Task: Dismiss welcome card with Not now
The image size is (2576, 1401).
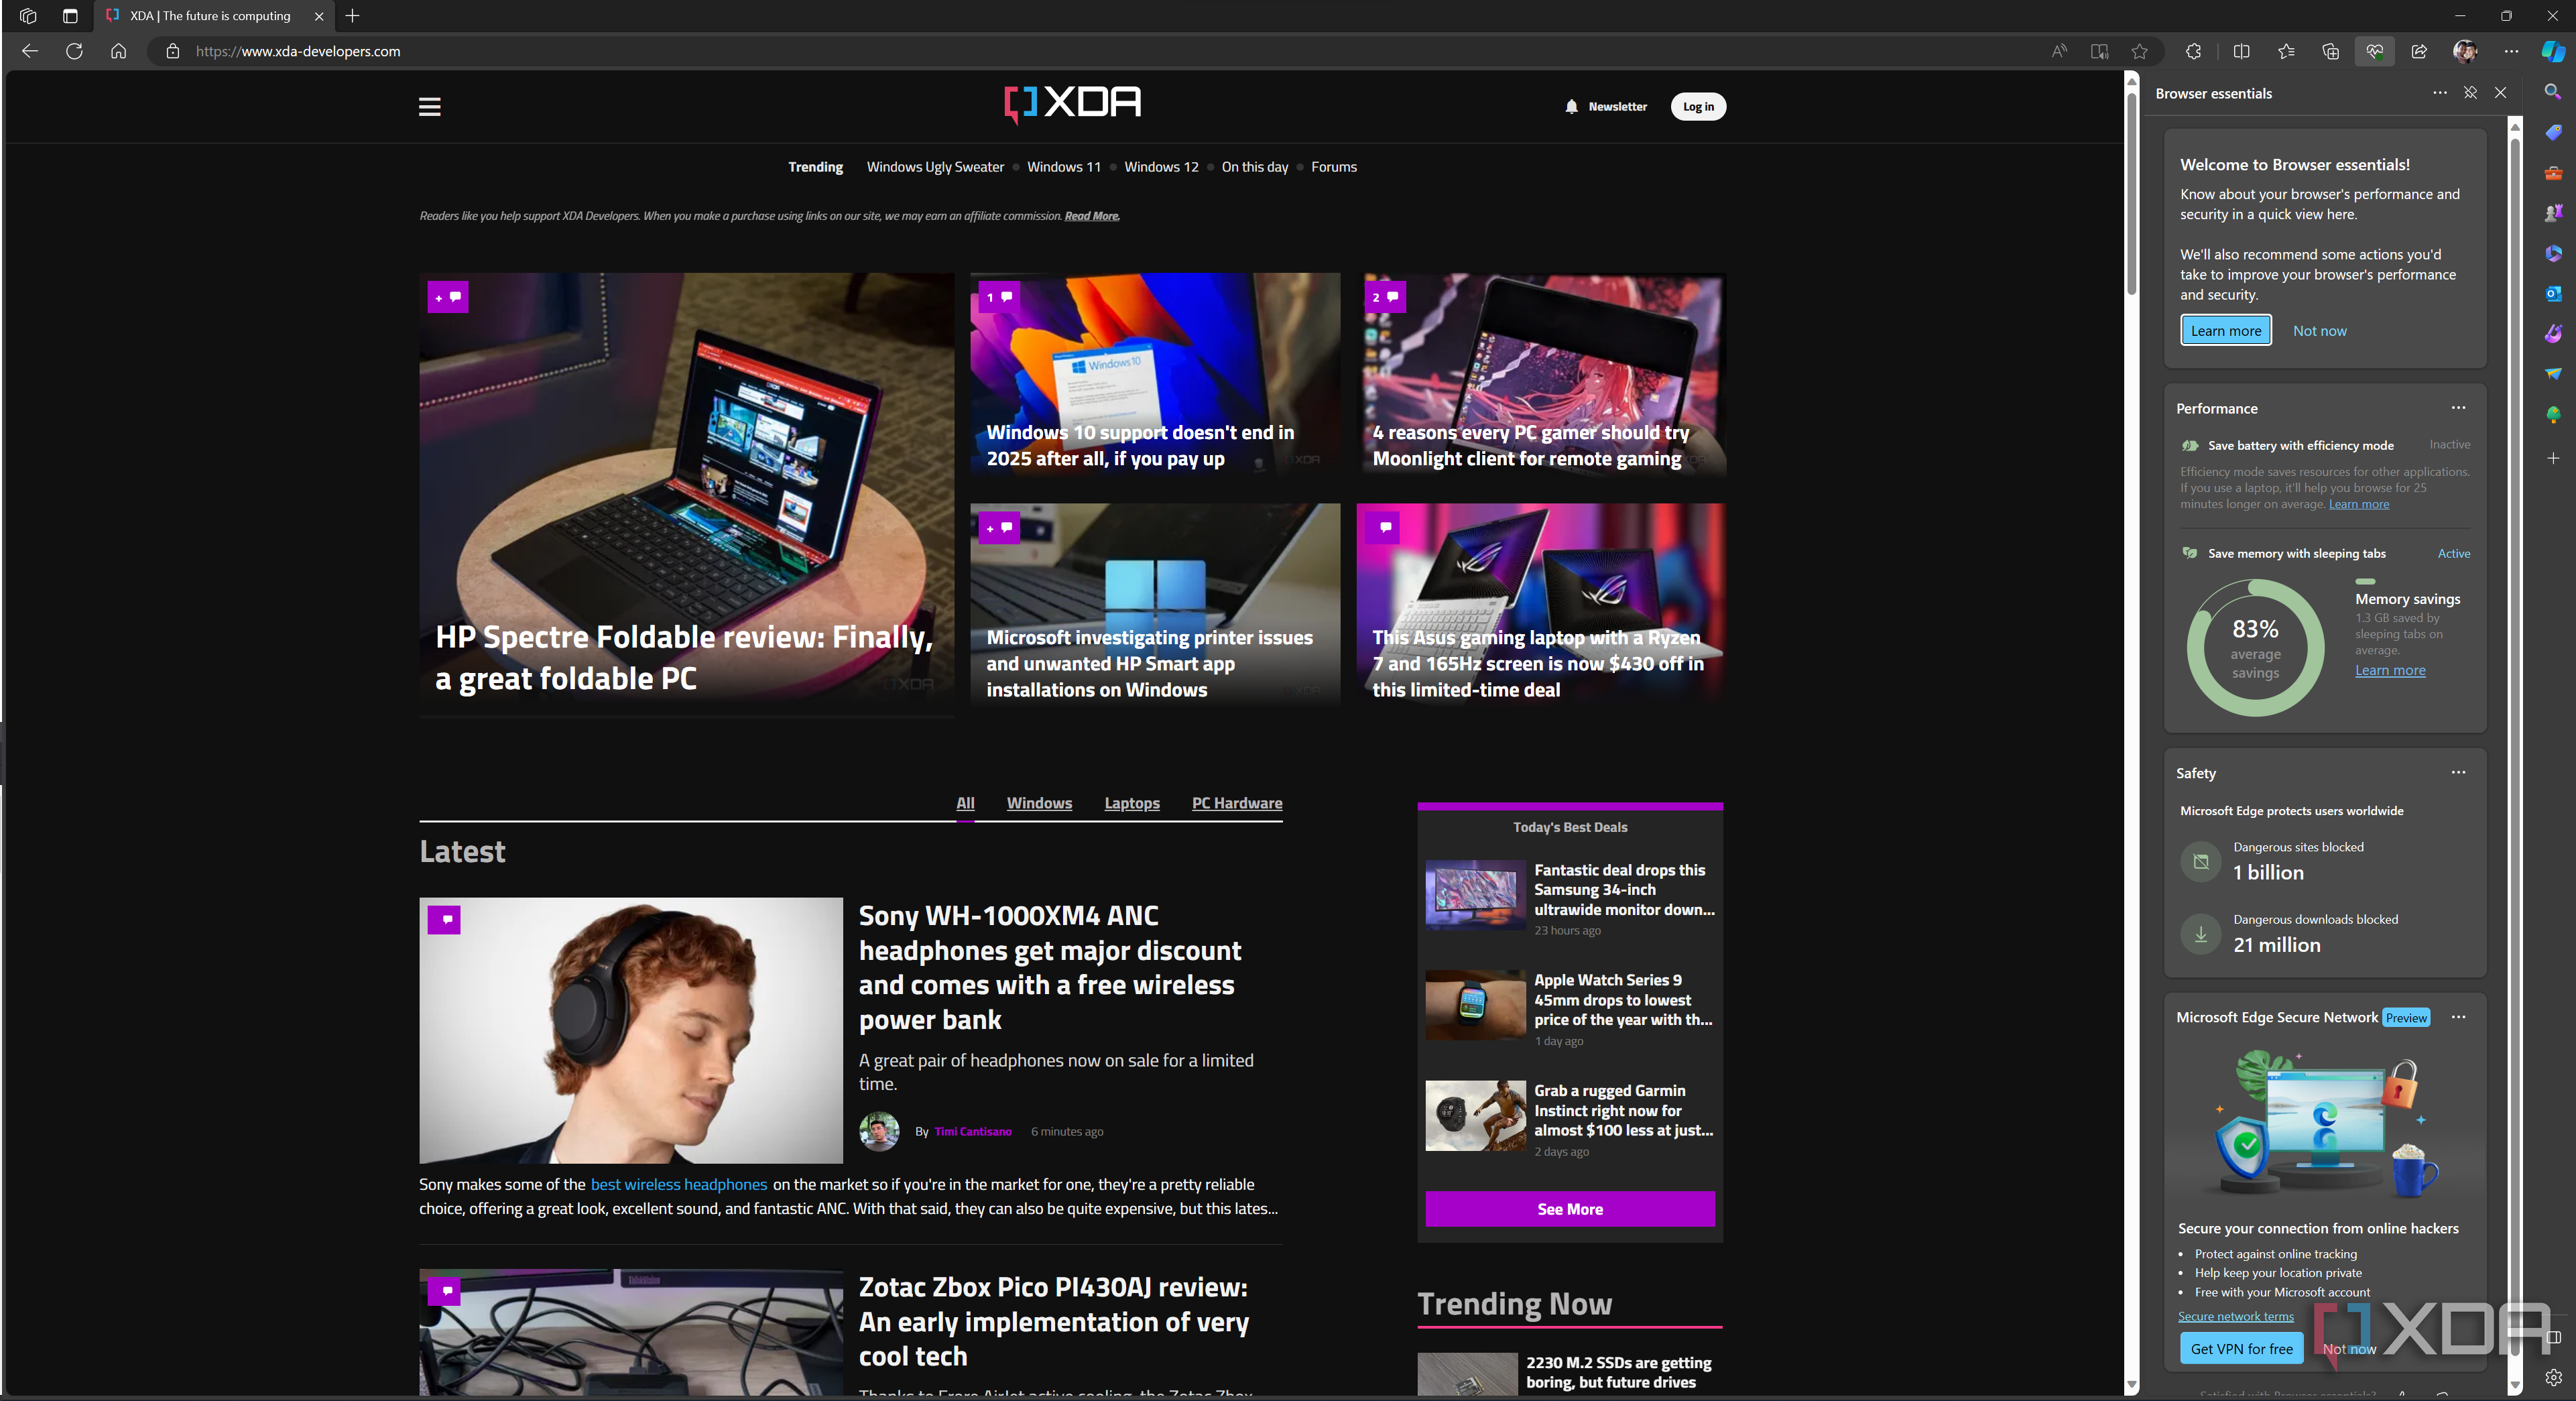Action: point(2319,330)
